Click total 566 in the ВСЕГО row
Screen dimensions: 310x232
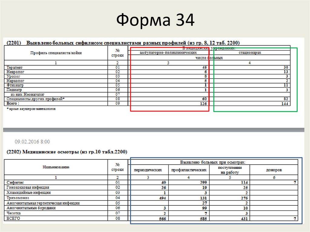click(x=163, y=219)
